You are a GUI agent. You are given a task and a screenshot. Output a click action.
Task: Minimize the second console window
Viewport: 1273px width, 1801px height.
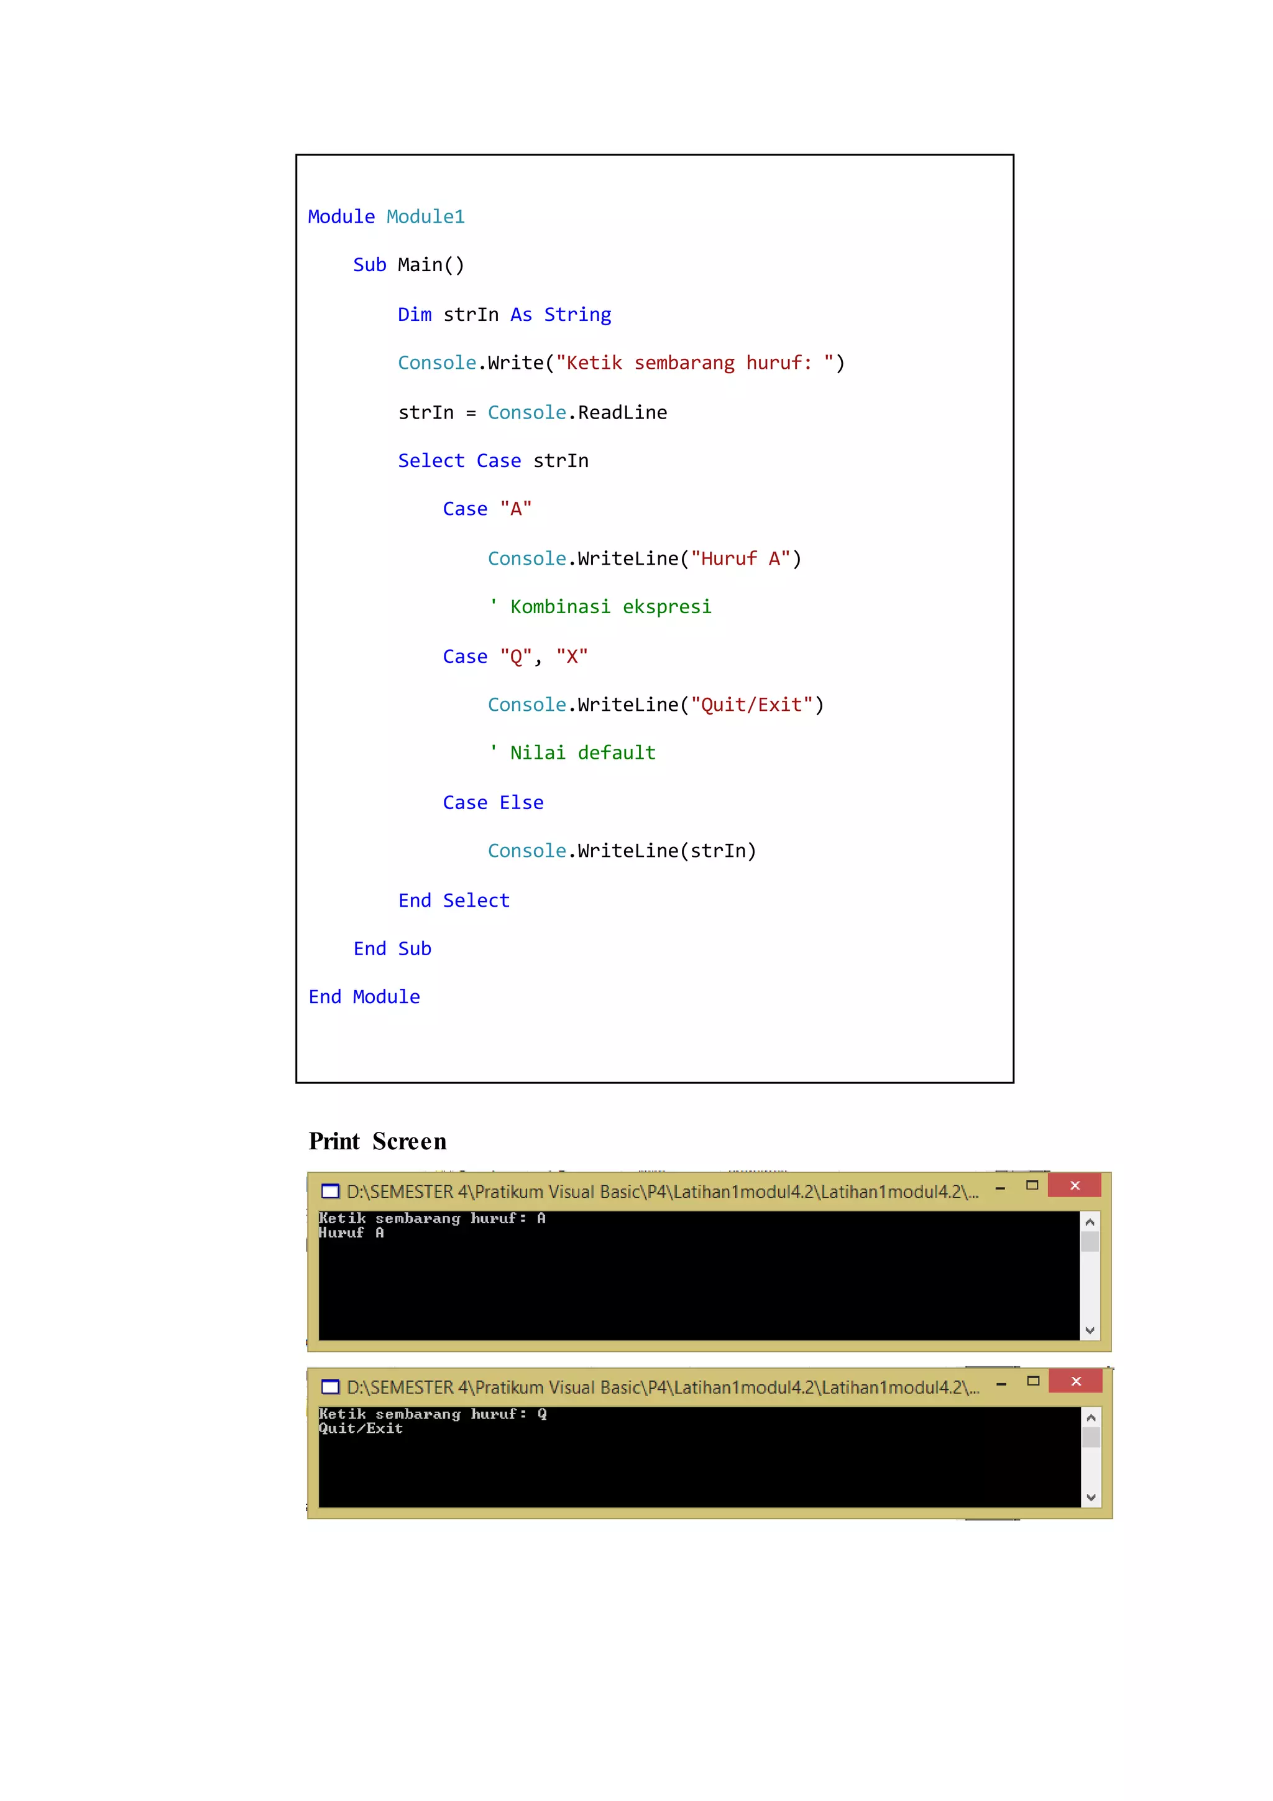tap(1001, 1384)
